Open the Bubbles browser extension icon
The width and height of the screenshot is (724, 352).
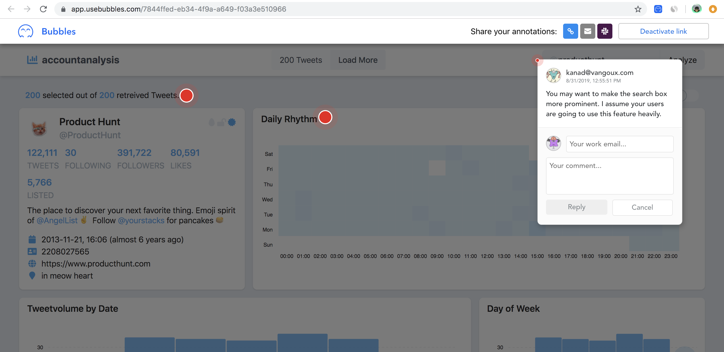point(658,9)
